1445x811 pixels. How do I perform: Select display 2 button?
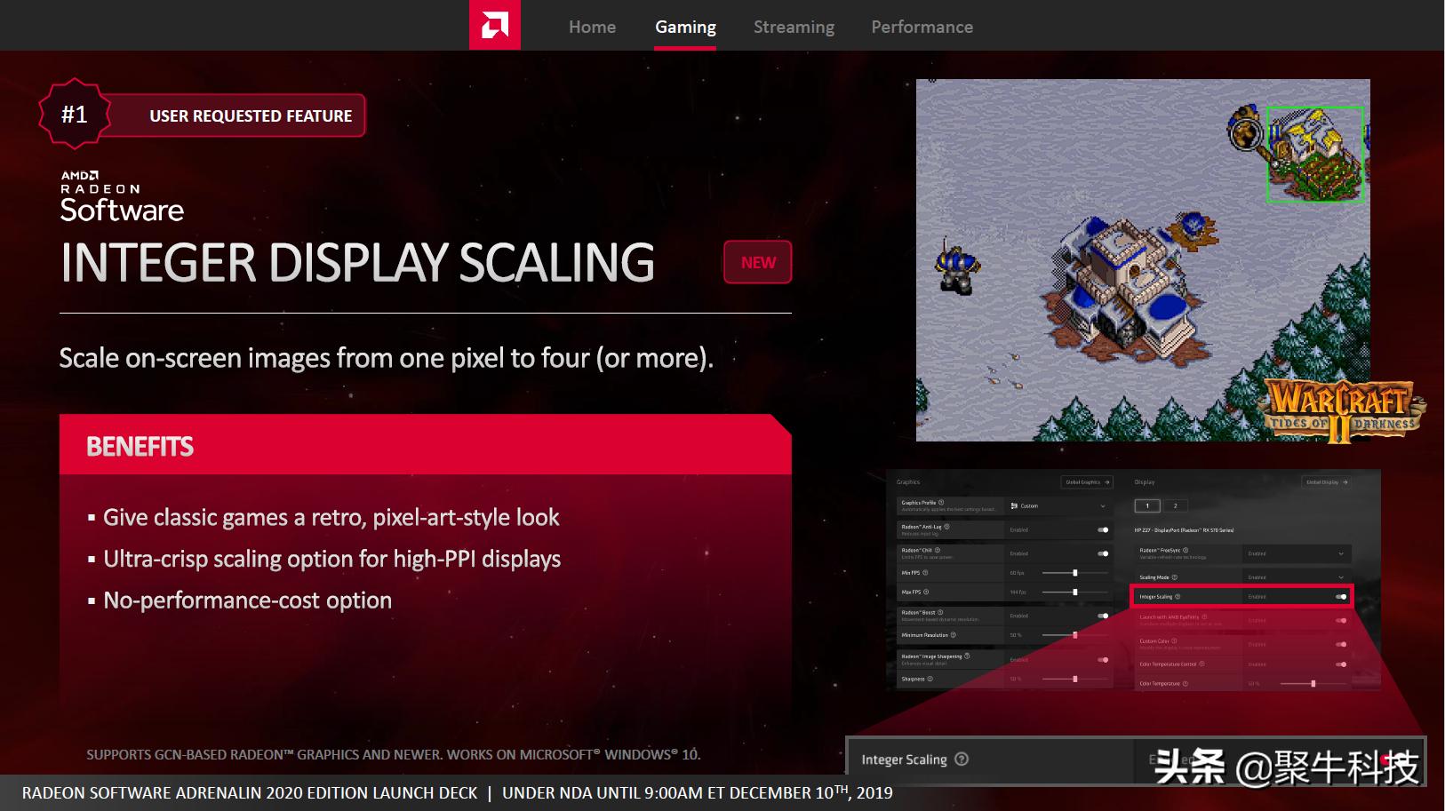tap(1175, 506)
